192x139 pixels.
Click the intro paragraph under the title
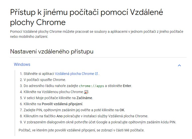[97, 34]
